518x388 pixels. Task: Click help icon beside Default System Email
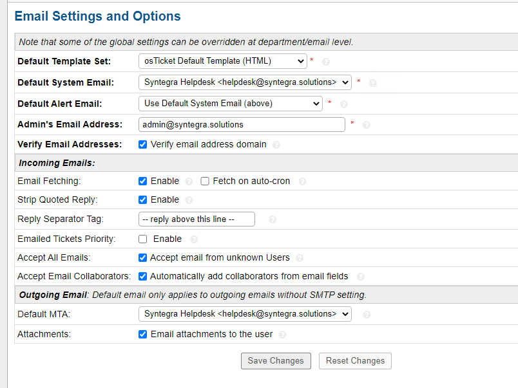(x=372, y=83)
